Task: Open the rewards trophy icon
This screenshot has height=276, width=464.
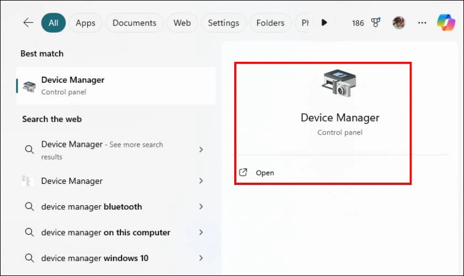Action: tap(376, 23)
